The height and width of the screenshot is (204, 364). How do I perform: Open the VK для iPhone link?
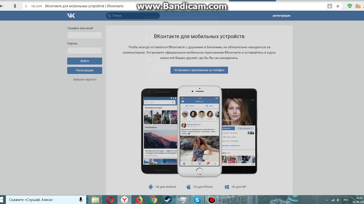pos(203,187)
